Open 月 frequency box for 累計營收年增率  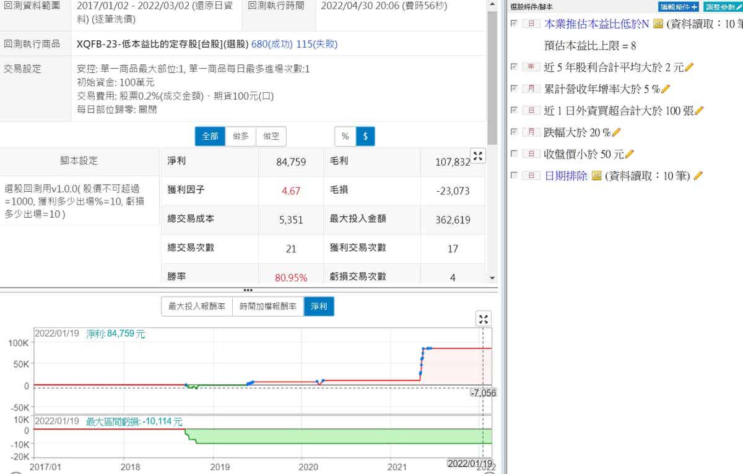point(531,88)
